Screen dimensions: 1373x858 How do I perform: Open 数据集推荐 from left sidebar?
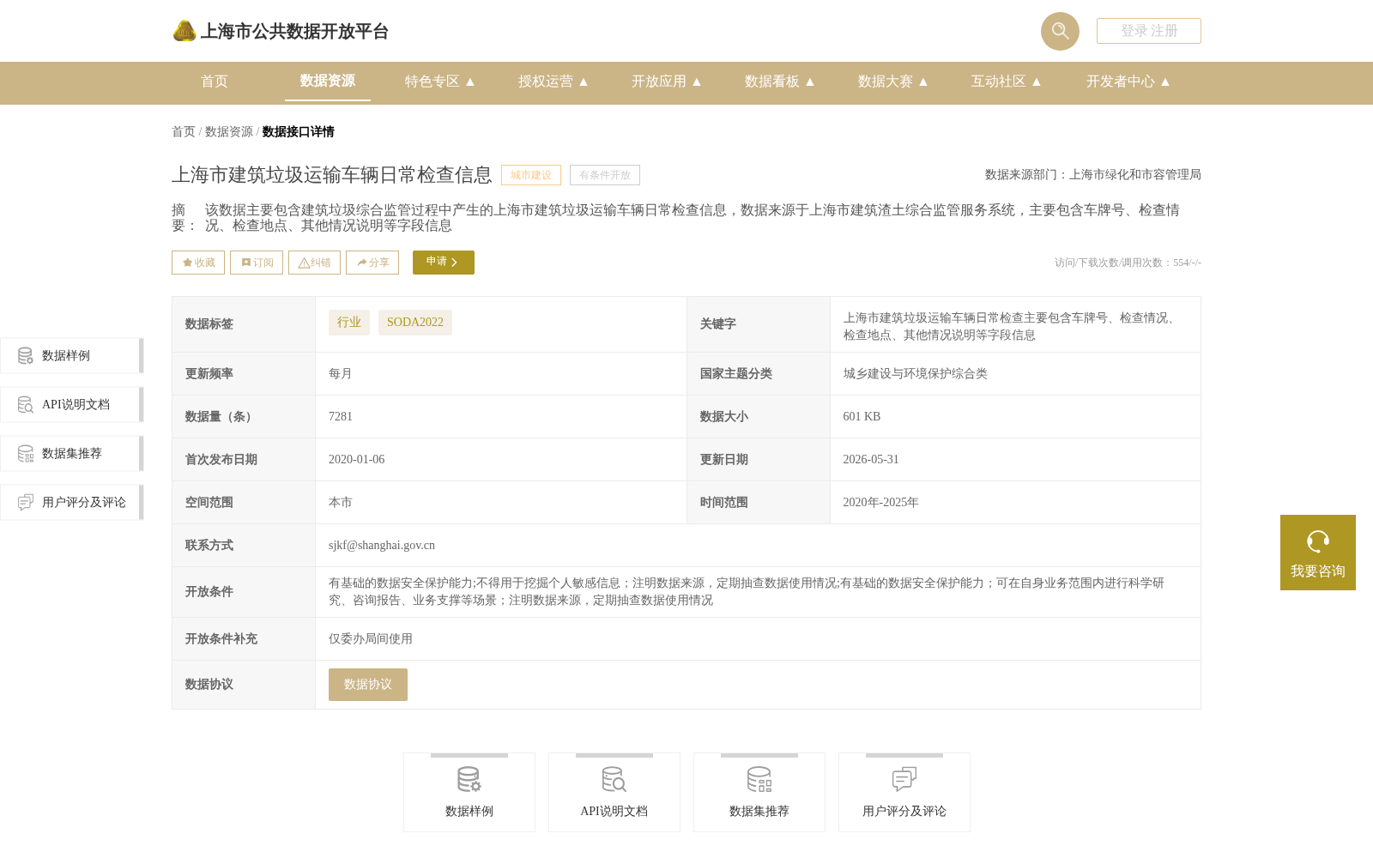click(72, 453)
